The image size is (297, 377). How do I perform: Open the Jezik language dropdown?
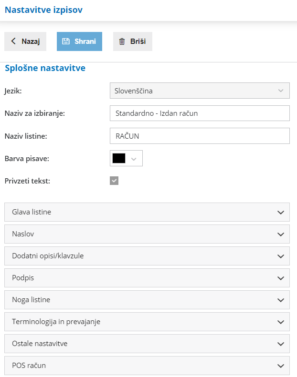(x=200, y=91)
